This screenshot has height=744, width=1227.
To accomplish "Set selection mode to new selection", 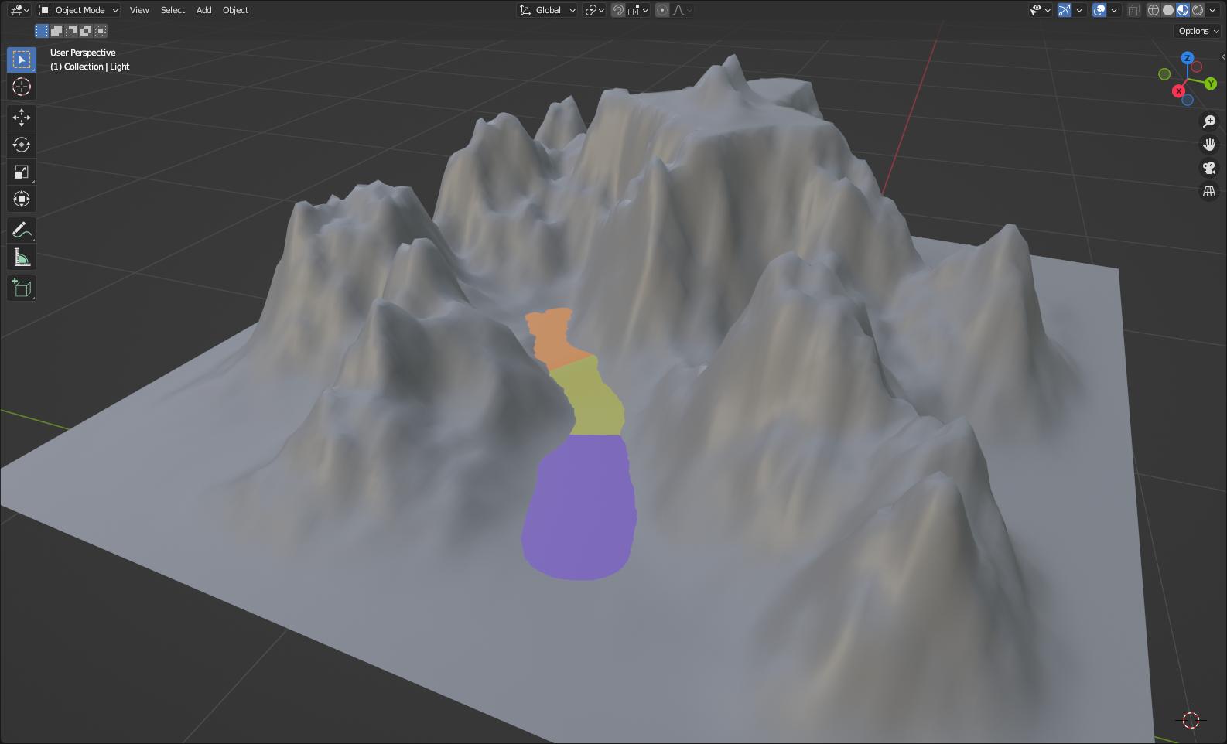I will click(x=42, y=31).
